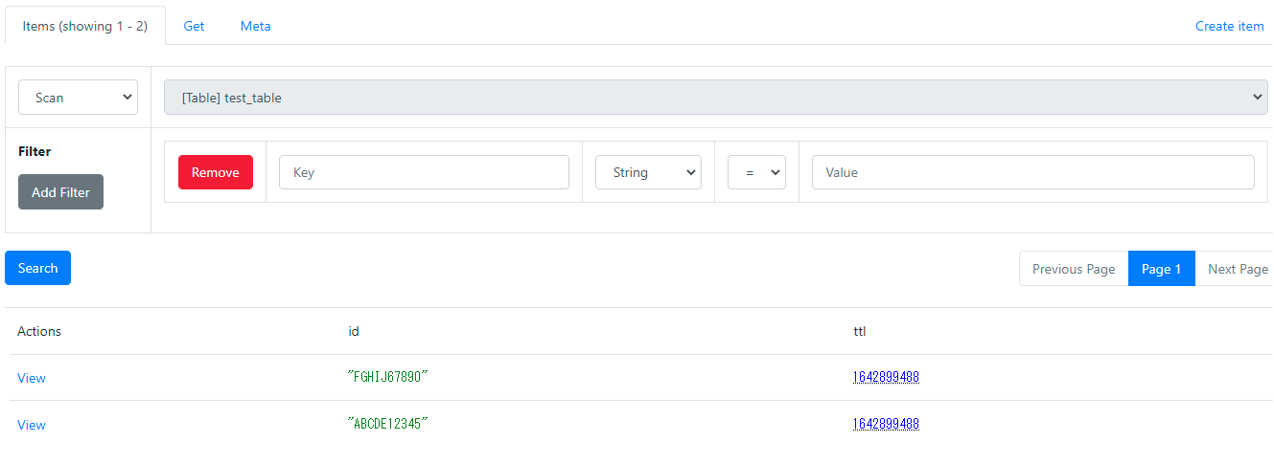Viewport: 1274px width, 464px height.
Task: Switch to the Meta tab
Action: point(255,26)
